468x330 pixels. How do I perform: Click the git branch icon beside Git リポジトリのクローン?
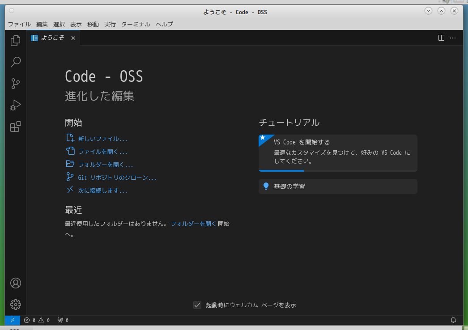(70, 177)
